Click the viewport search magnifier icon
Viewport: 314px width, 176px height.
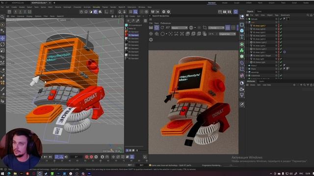point(2,17)
